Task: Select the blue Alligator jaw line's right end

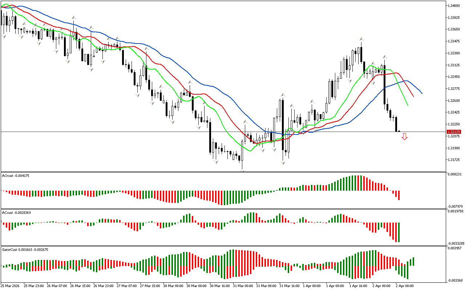Action: click(422, 94)
